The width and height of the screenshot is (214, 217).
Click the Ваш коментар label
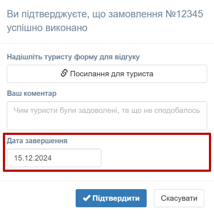pos(32,93)
